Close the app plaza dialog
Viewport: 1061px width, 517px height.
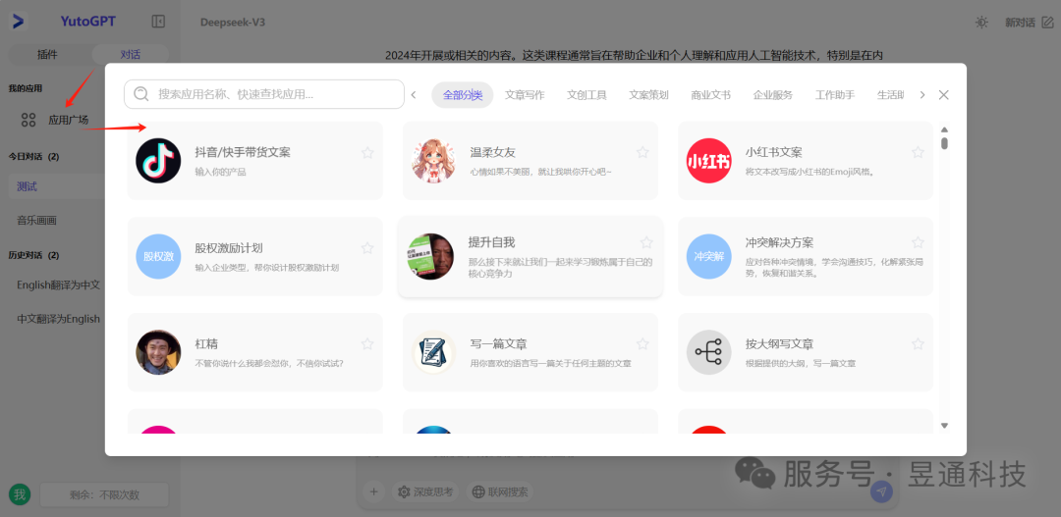tap(944, 94)
